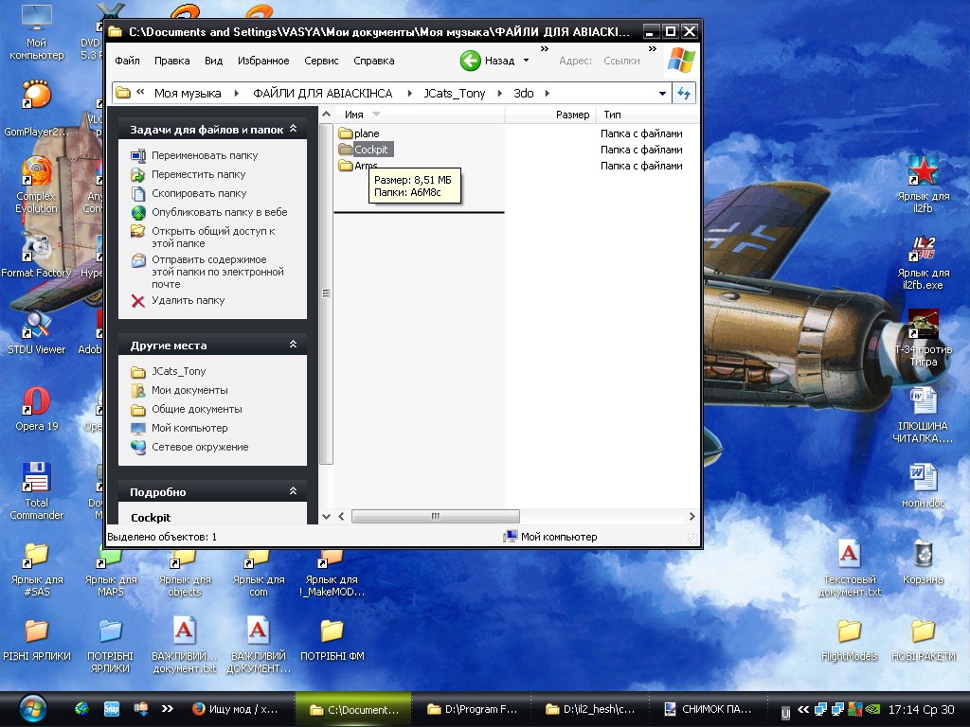Collapse the Подробно details panel
970x727 pixels.
click(293, 492)
